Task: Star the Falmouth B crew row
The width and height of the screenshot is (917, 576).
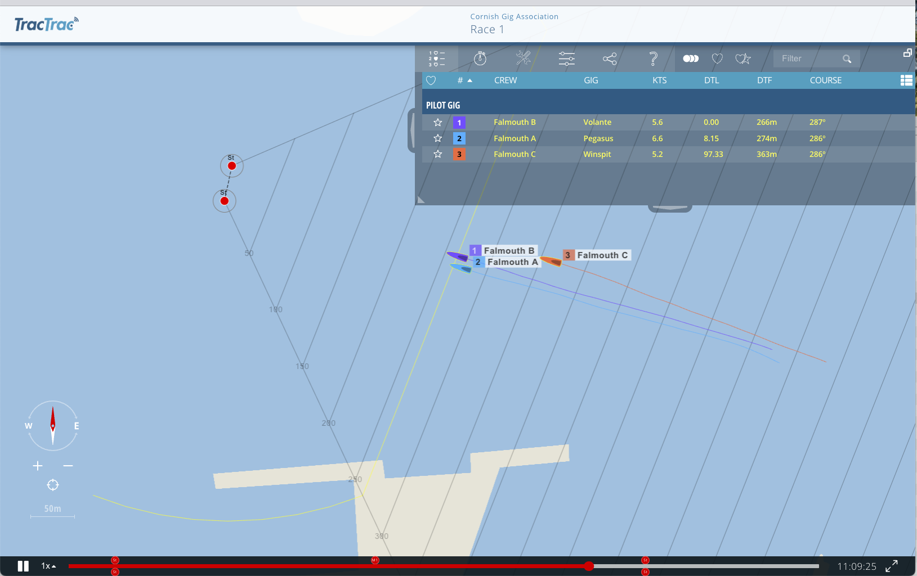Action: coord(437,122)
